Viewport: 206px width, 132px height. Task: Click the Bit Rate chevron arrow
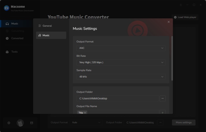[x=162, y=62]
